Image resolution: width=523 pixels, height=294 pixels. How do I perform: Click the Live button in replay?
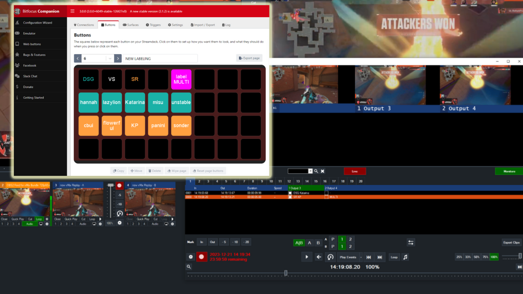(x=354, y=171)
